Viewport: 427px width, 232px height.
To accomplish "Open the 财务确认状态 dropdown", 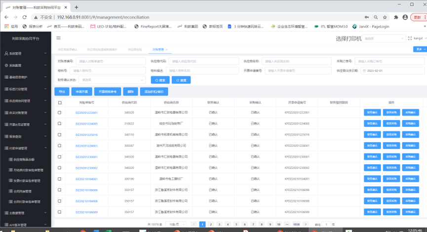I will pos(112,80).
